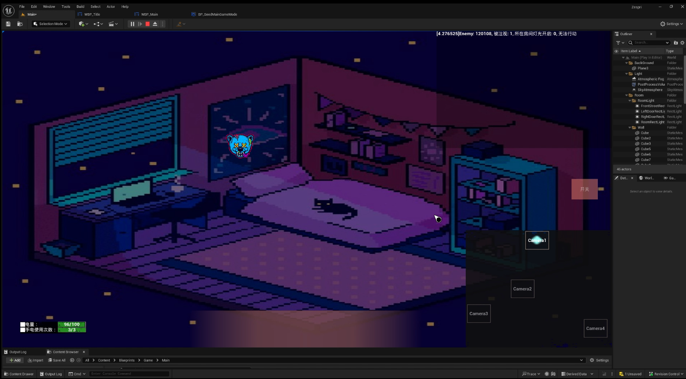Create a new folder in the Outliner

coord(675,43)
